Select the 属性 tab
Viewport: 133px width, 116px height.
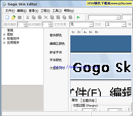75,100
